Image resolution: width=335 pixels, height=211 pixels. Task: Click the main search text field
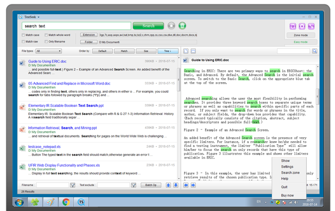(76, 26)
